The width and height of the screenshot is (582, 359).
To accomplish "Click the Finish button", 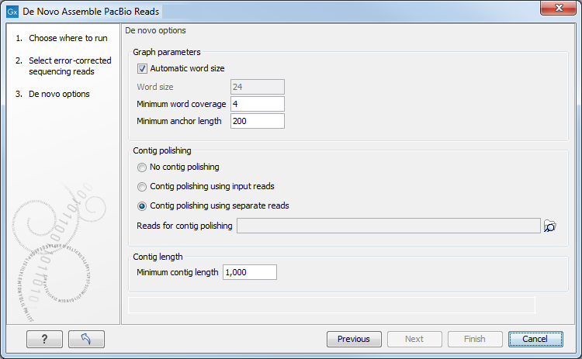I will [x=475, y=339].
